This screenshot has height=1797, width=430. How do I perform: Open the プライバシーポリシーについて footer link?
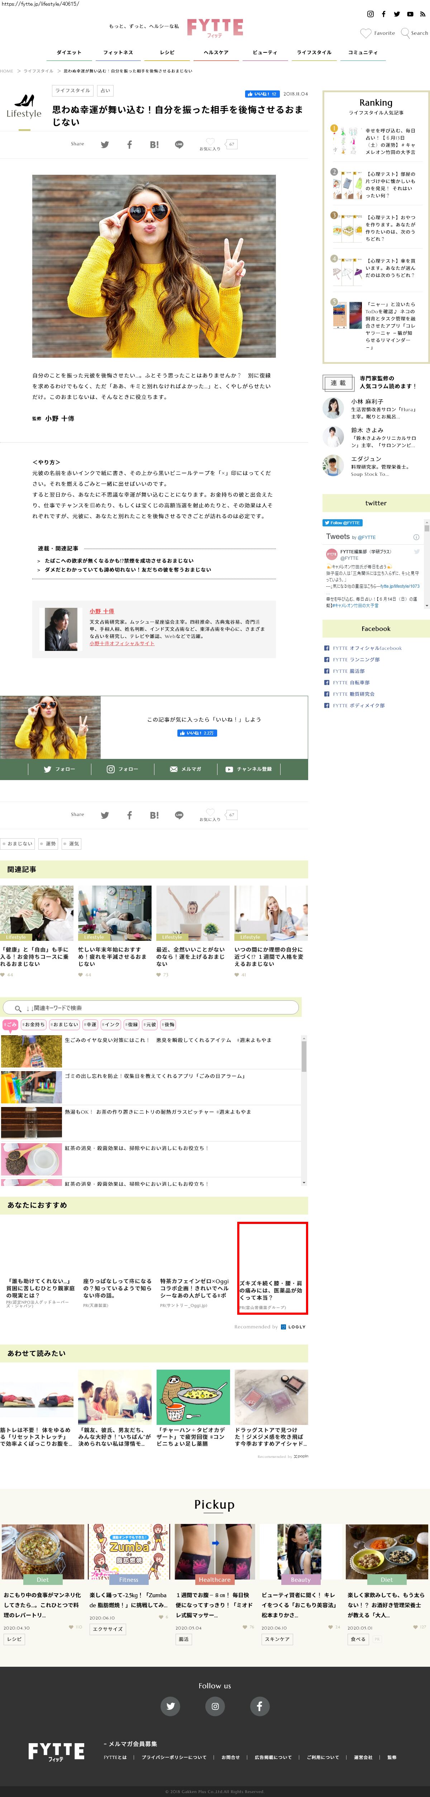(x=174, y=1756)
